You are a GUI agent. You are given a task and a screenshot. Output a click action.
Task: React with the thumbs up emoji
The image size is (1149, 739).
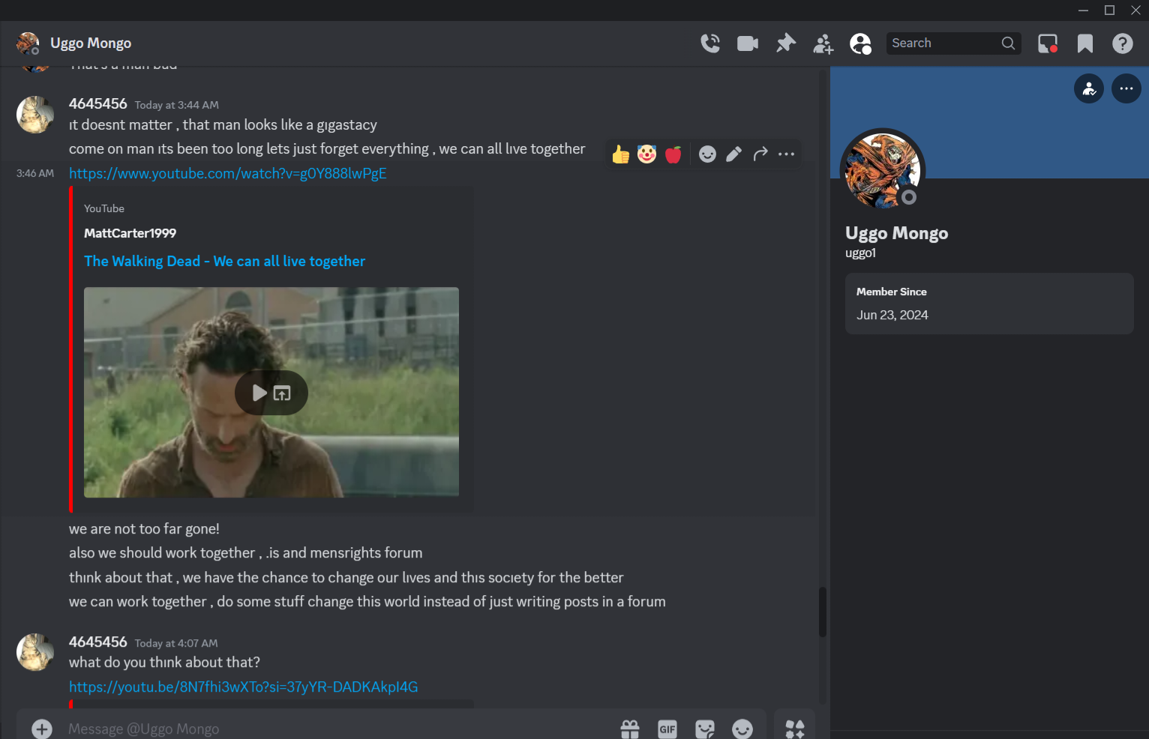pos(620,154)
